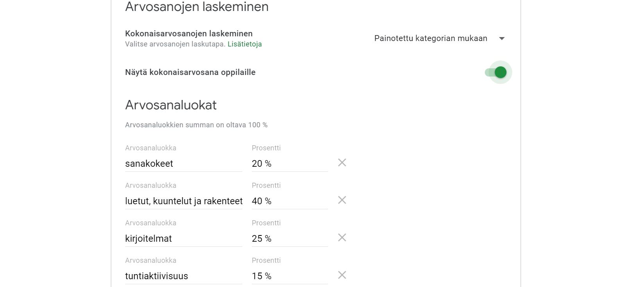
Task: Click the Arvosanojen laskeminen heading
Action: click(197, 7)
